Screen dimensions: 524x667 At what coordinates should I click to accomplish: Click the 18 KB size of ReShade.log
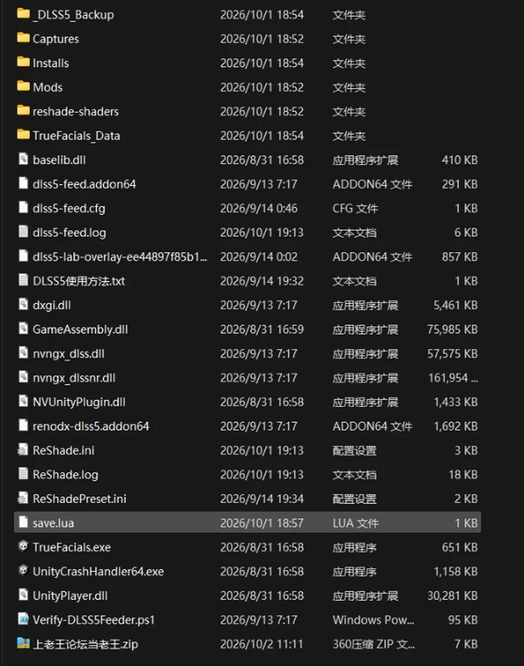tap(463, 474)
